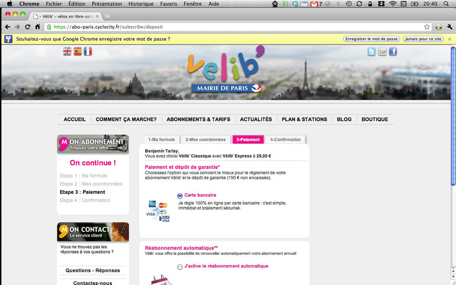
Task: Choose the French flag language icon
Action: pos(88,52)
